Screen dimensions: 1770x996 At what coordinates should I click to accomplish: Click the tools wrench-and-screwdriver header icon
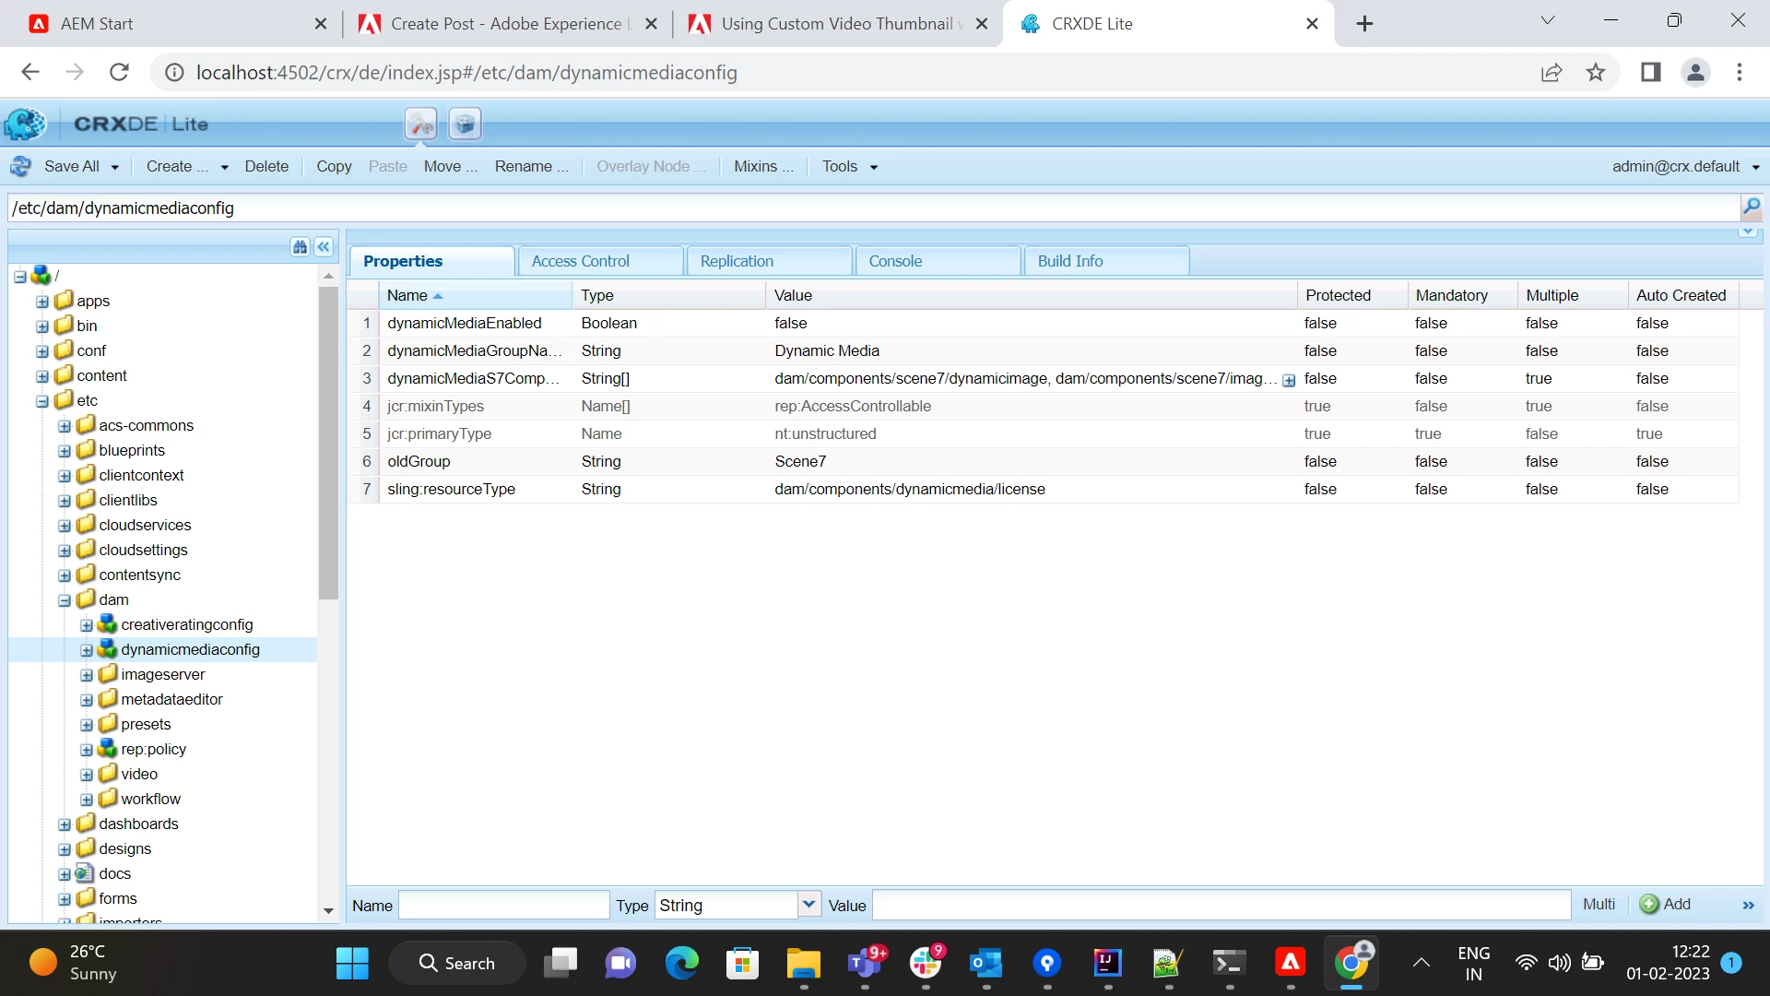pyautogui.click(x=420, y=124)
